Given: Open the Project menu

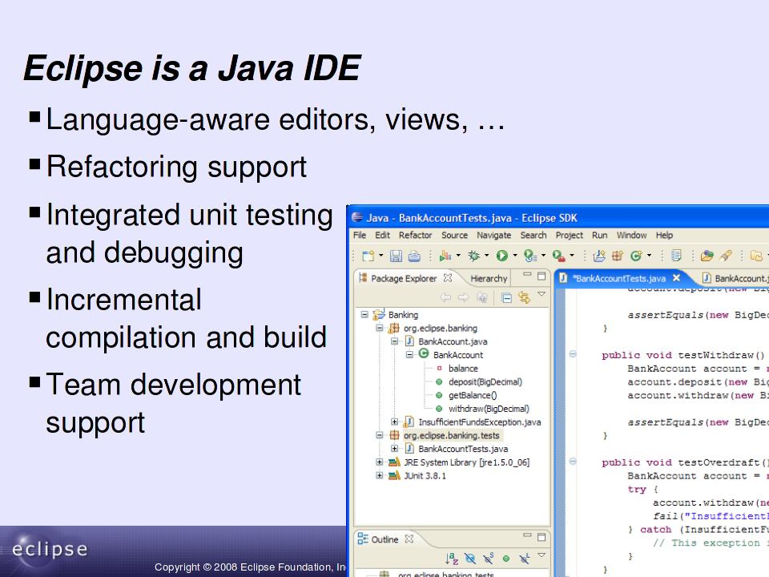Looking at the screenshot, I should (x=570, y=236).
